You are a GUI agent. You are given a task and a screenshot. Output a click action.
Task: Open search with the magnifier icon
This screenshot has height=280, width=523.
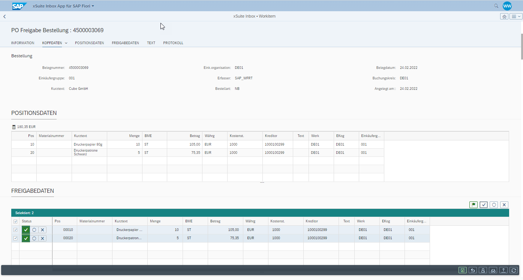(x=496, y=6)
